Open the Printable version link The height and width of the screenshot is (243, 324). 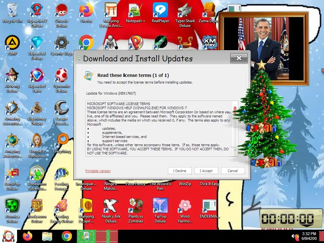click(98, 171)
